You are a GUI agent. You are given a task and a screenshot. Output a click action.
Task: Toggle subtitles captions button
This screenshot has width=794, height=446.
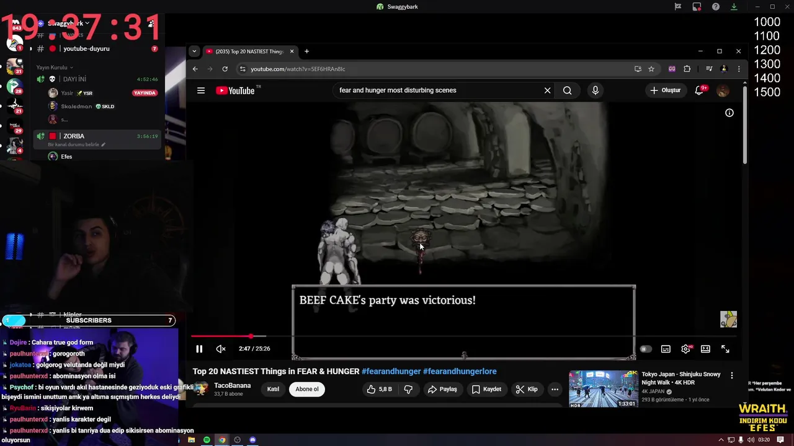pos(666,349)
